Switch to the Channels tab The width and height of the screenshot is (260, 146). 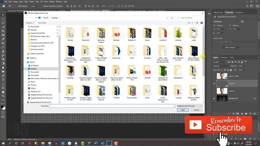[224, 58]
